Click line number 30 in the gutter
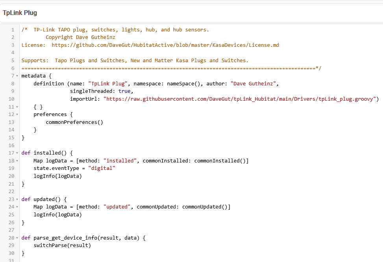Image resolution: width=383 pixels, height=262 pixels. pos(11,253)
